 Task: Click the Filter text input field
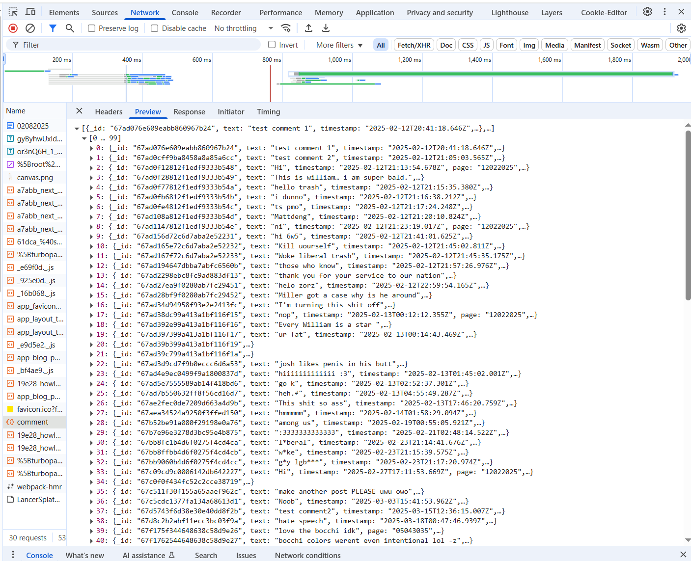[138, 45]
